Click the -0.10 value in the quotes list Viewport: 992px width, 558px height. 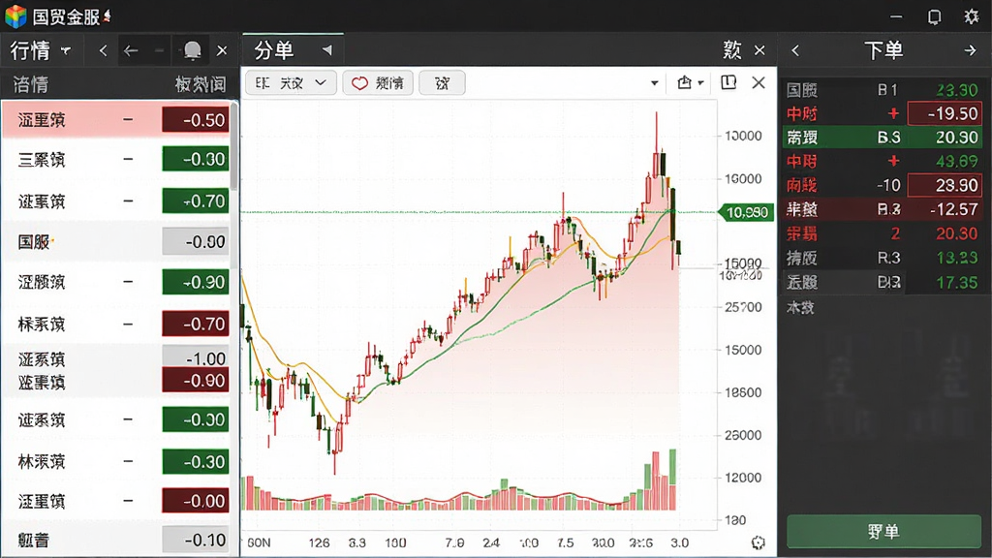click(x=196, y=540)
